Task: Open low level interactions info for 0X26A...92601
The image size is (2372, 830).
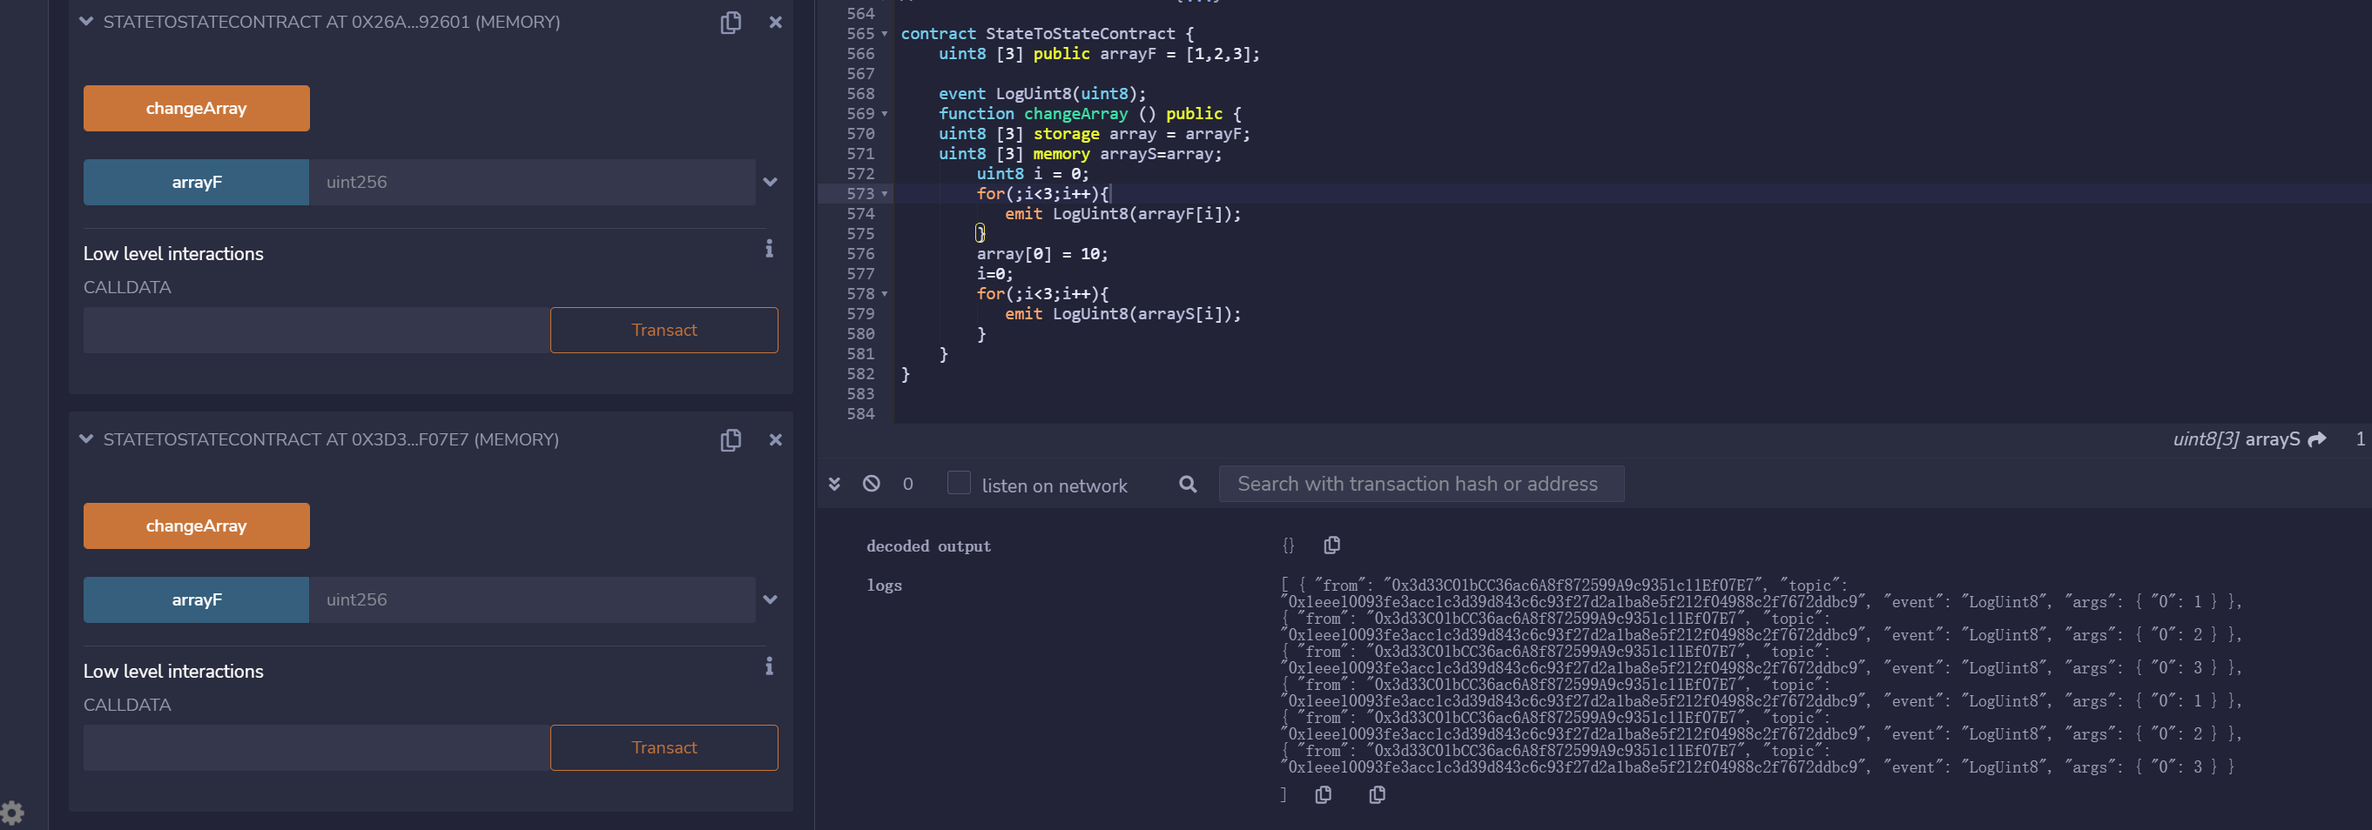Action: (x=769, y=249)
